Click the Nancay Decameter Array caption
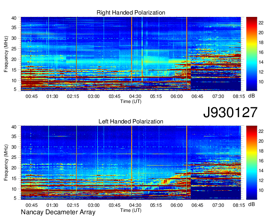This screenshot has width=268, height=217. point(58,212)
